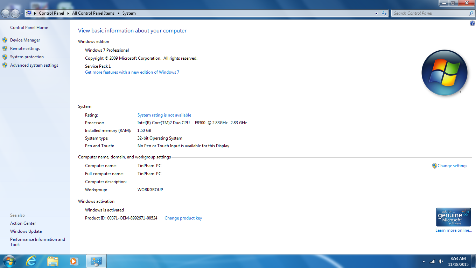Click Change settings for computer name
Image resolution: width=476 pixels, height=268 pixels.
(x=452, y=166)
